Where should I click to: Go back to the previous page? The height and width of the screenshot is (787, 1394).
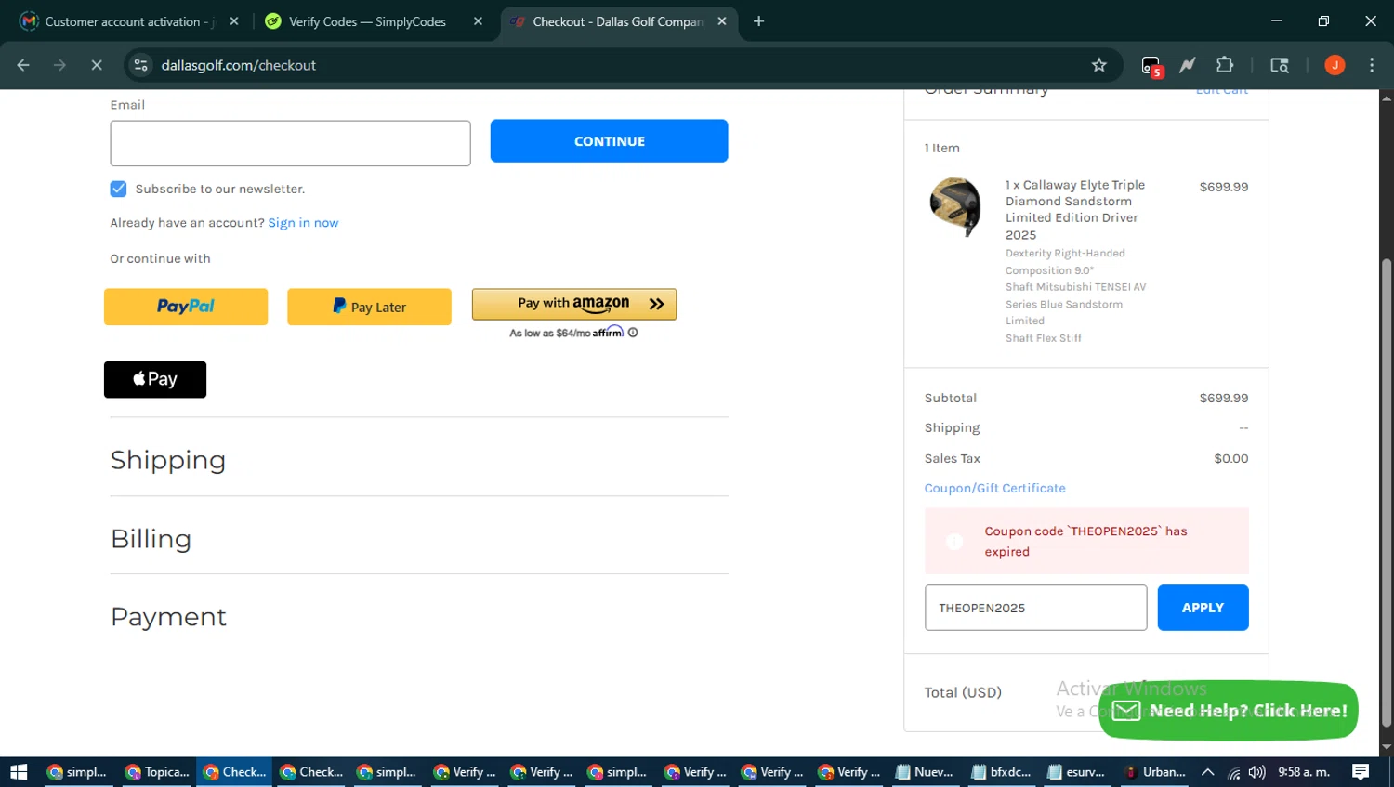tap(23, 65)
